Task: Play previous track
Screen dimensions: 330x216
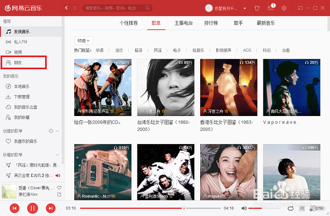Action: tap(14, 208)
